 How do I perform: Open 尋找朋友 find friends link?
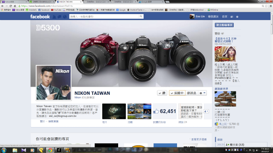tap(213, 17)
